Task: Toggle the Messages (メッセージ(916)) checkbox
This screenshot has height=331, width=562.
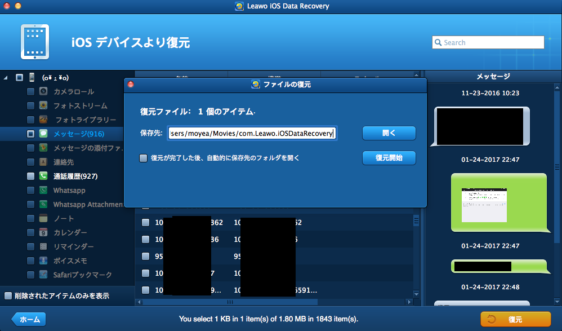Action: [30, 134]
